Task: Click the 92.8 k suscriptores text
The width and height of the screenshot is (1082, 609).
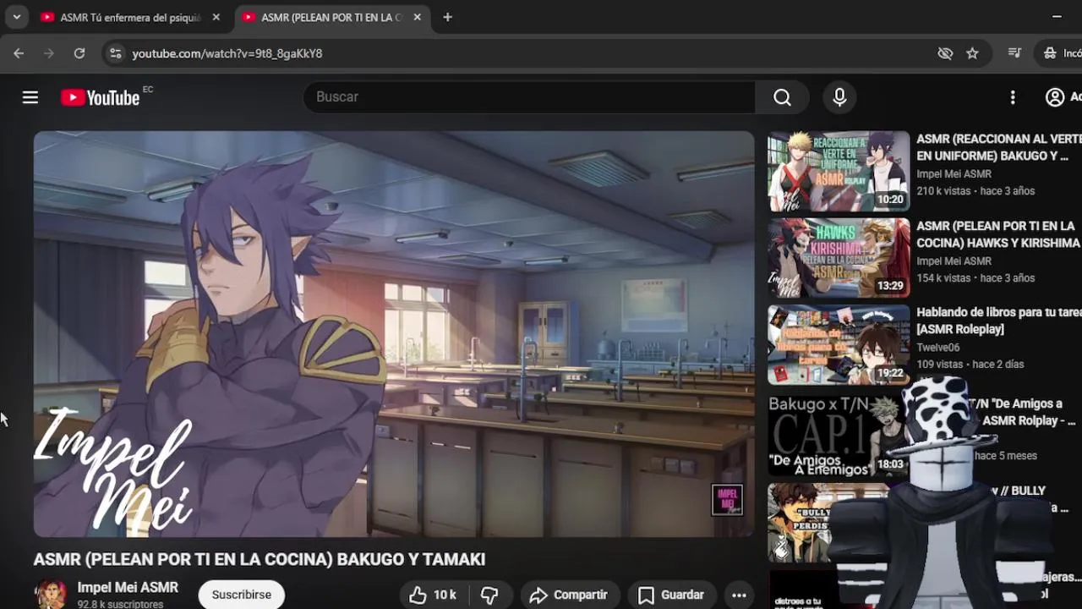Action: pyautogui.click(x=120, y=605)
